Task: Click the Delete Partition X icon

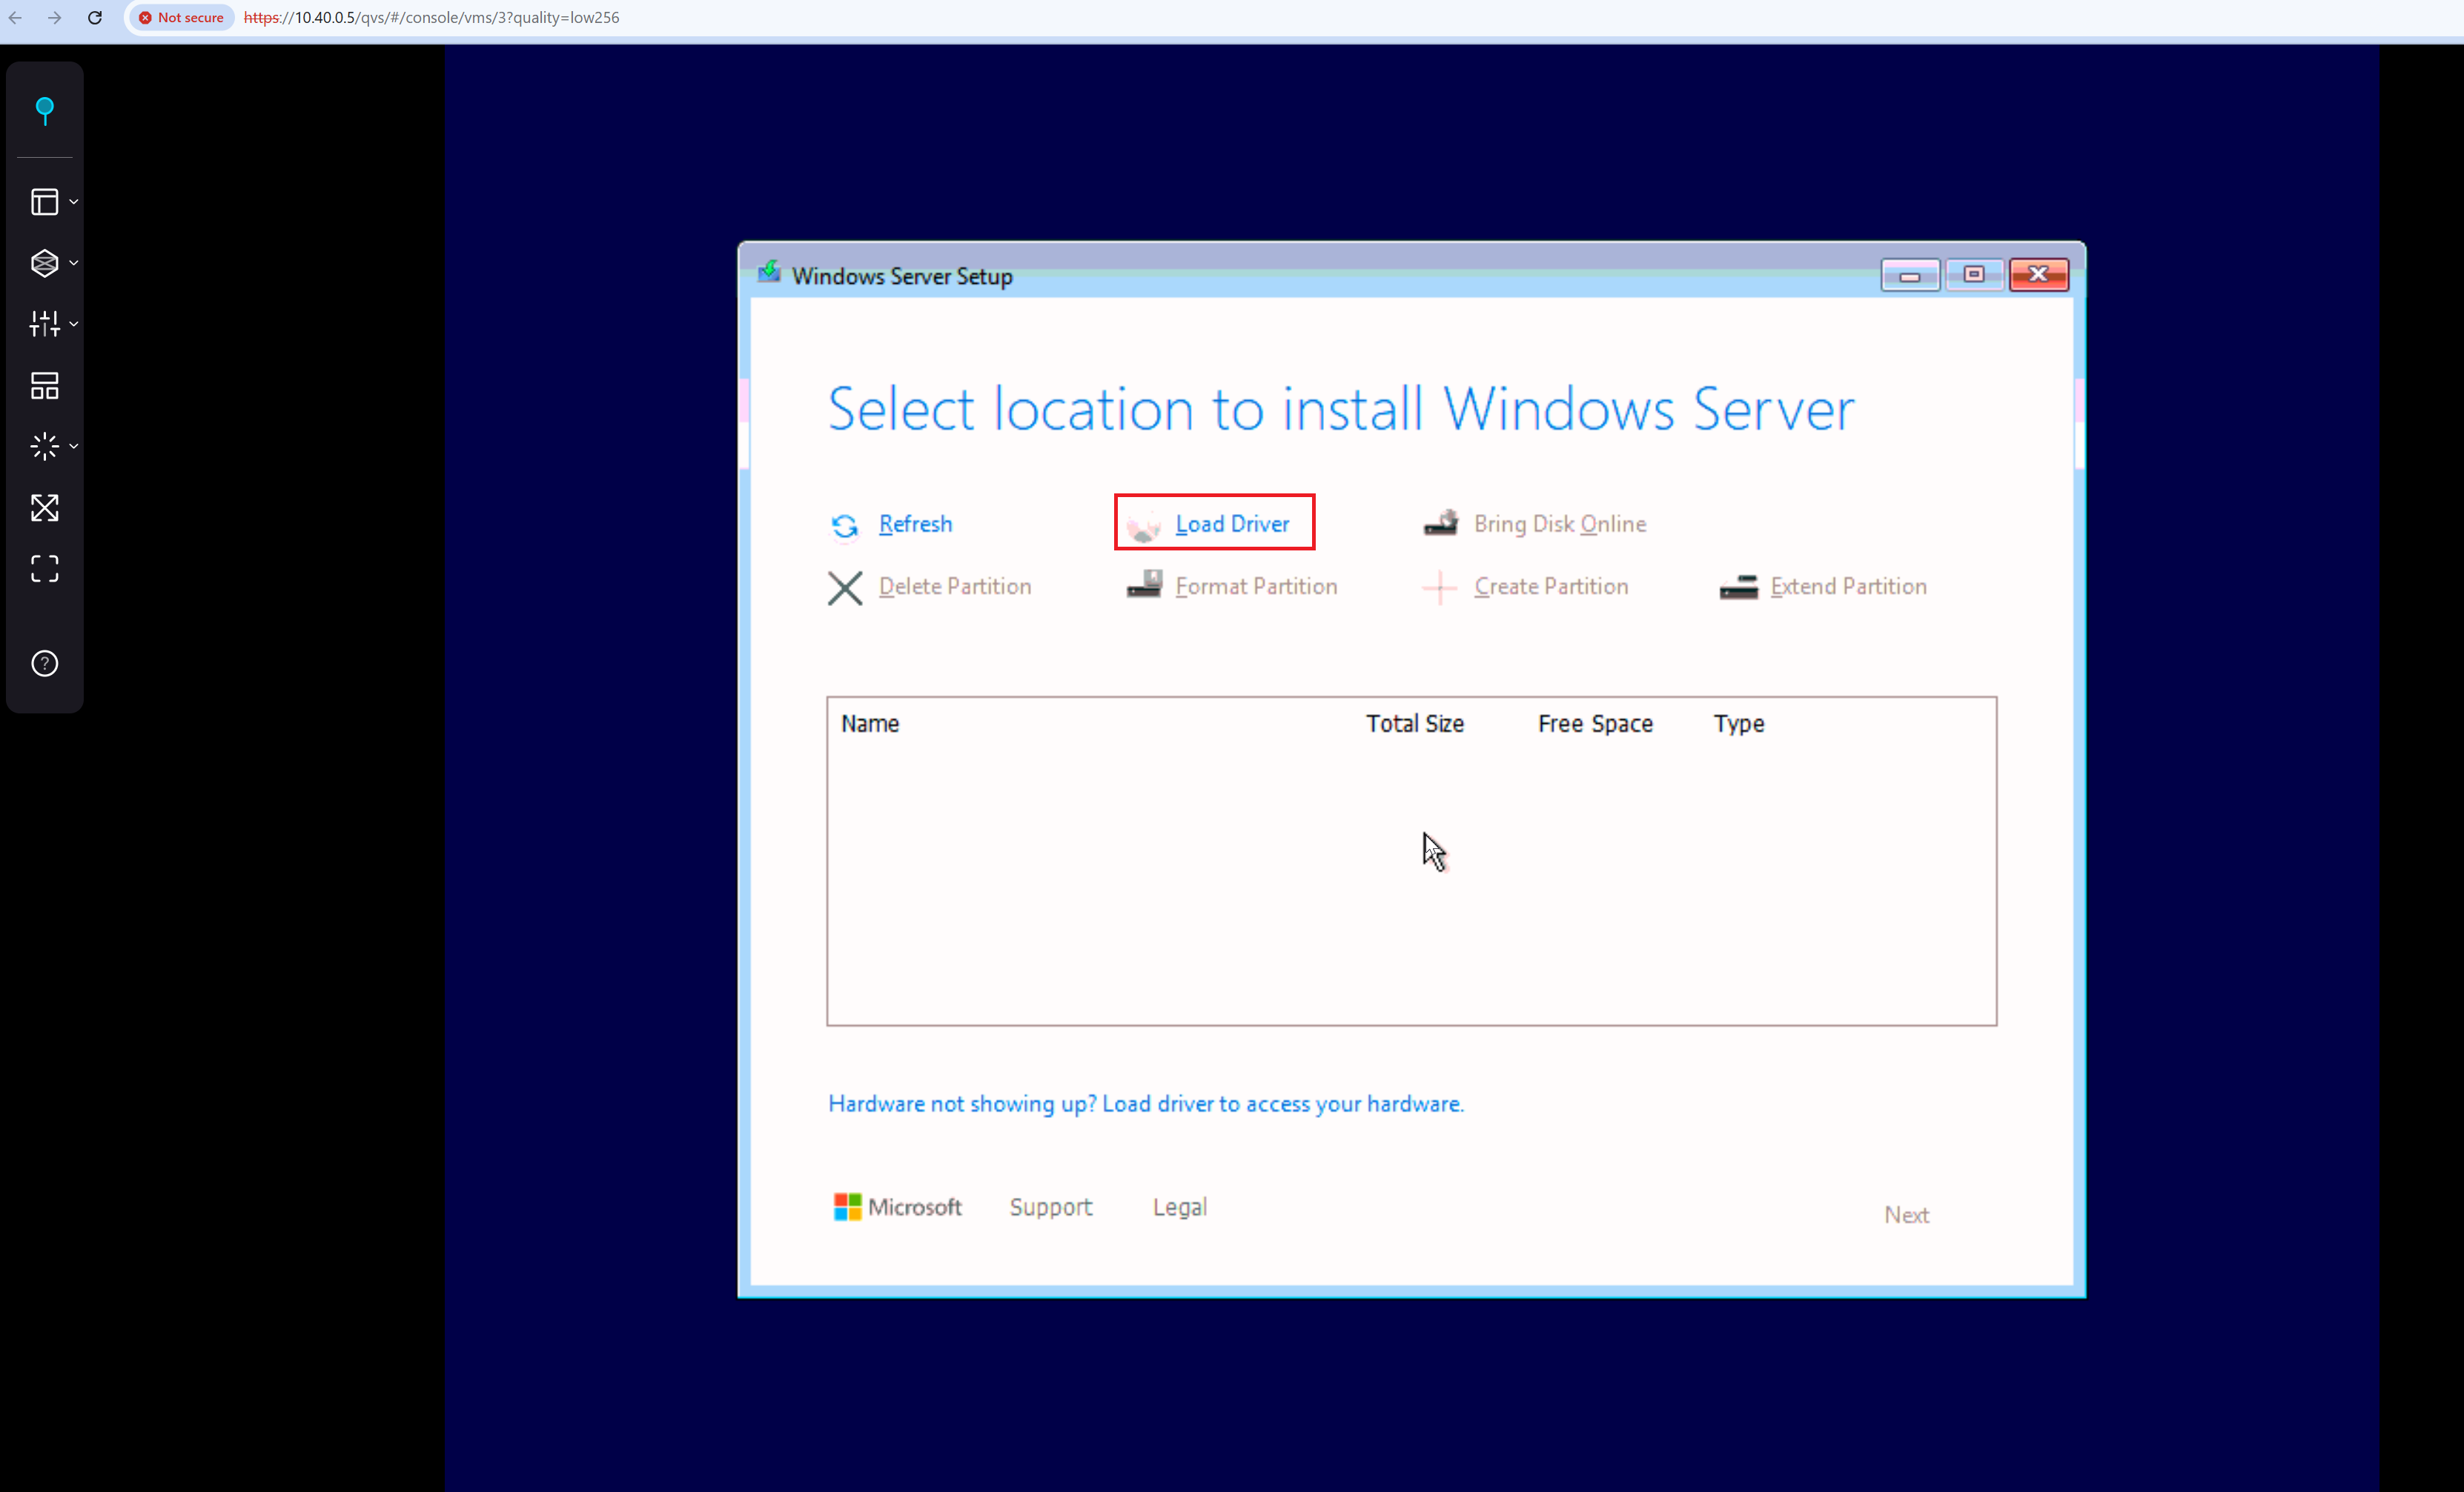Action: pos(845,587)
